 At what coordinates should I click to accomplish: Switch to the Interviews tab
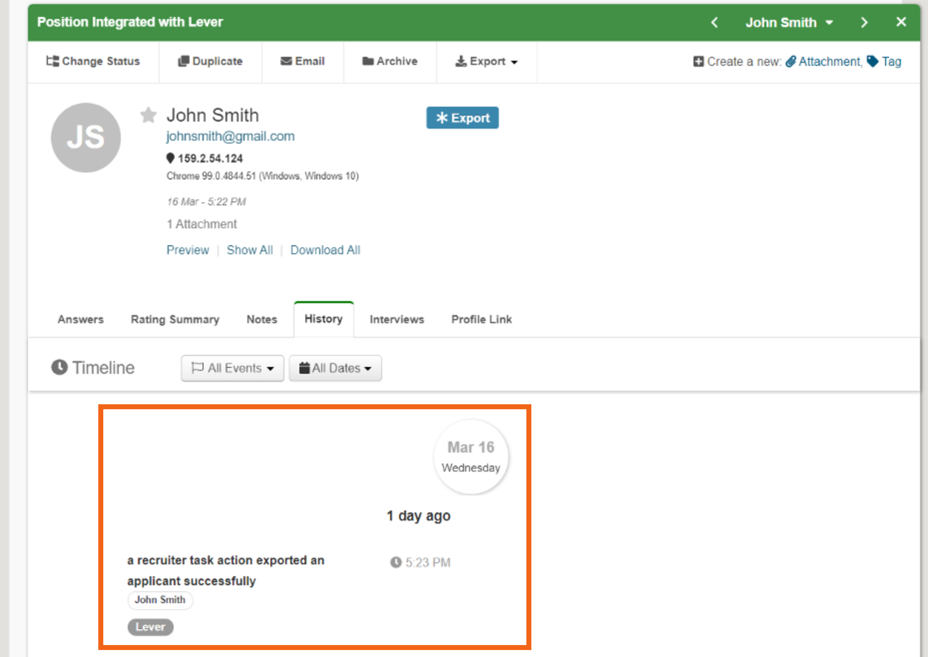(396, 319)
